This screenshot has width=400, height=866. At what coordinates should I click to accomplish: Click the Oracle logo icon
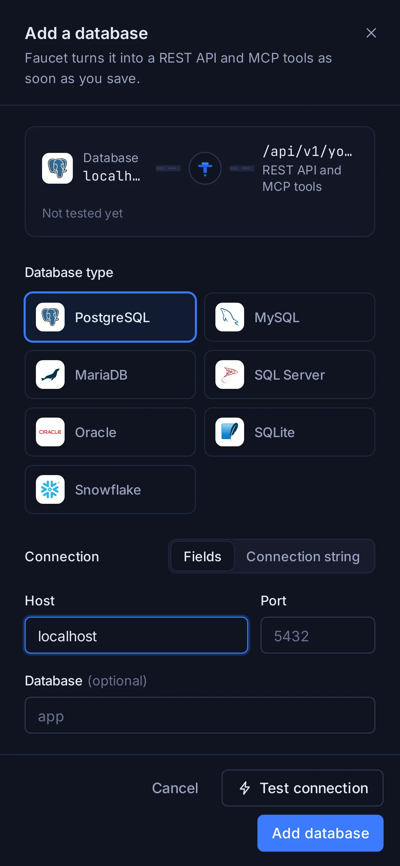click(x=50, y=432)
